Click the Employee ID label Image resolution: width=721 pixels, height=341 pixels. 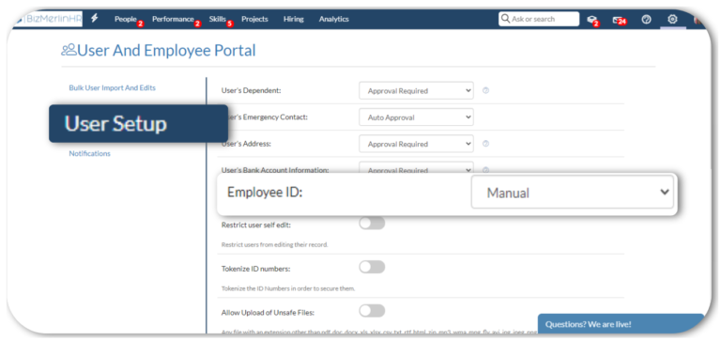click(x=265, y=192)
